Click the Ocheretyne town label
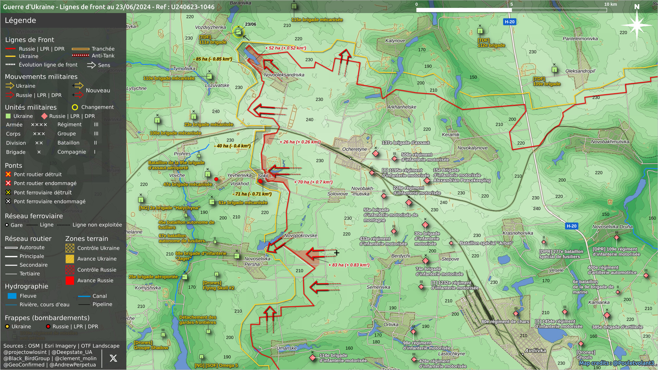 pos(354,149)
